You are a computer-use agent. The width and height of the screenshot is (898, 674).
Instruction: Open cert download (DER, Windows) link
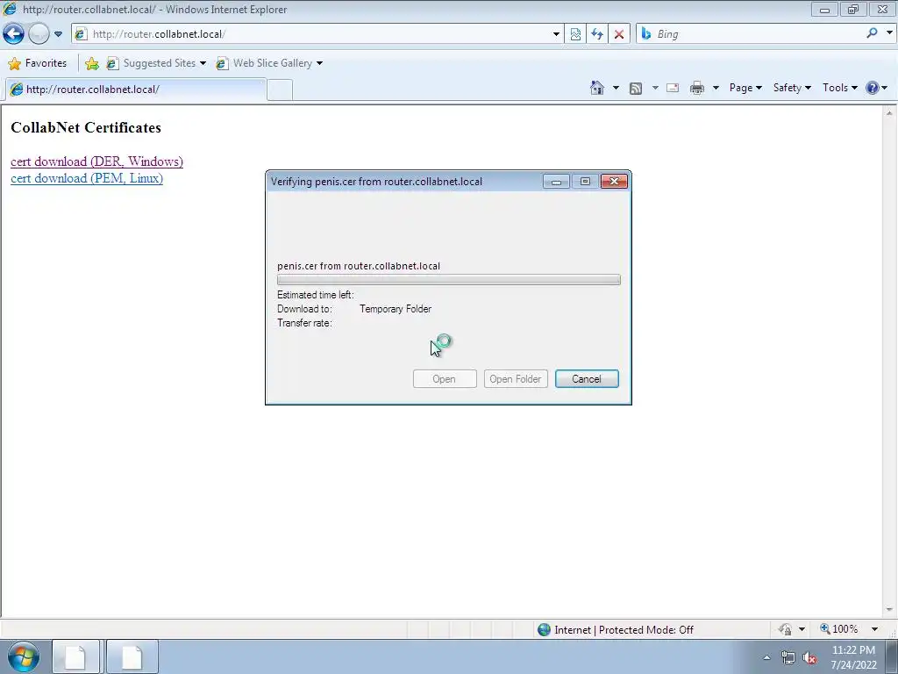point(96,161)
